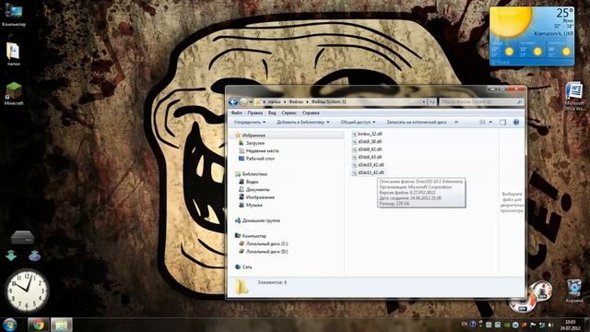This screenshot has width=590, height=332.
Task: Open the address bar history dropdown arrow
Action: point(424,102)
